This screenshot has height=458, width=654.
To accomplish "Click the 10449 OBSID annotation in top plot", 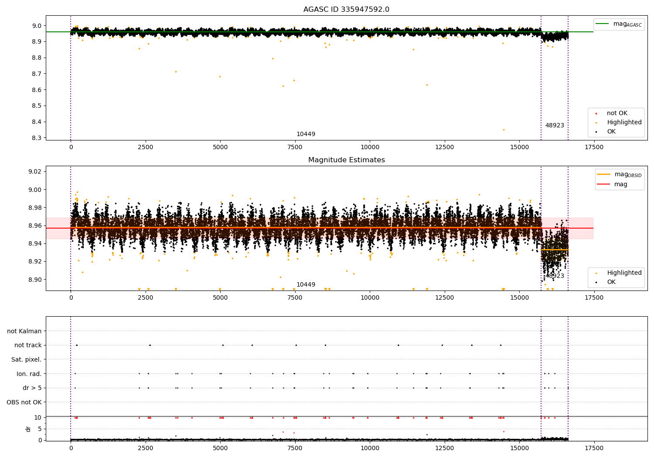I will coord(306,134).
